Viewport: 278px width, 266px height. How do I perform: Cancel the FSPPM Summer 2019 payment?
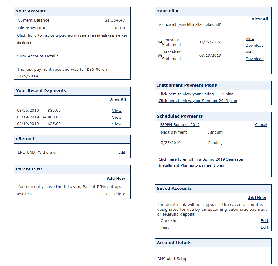click(261, 124)
